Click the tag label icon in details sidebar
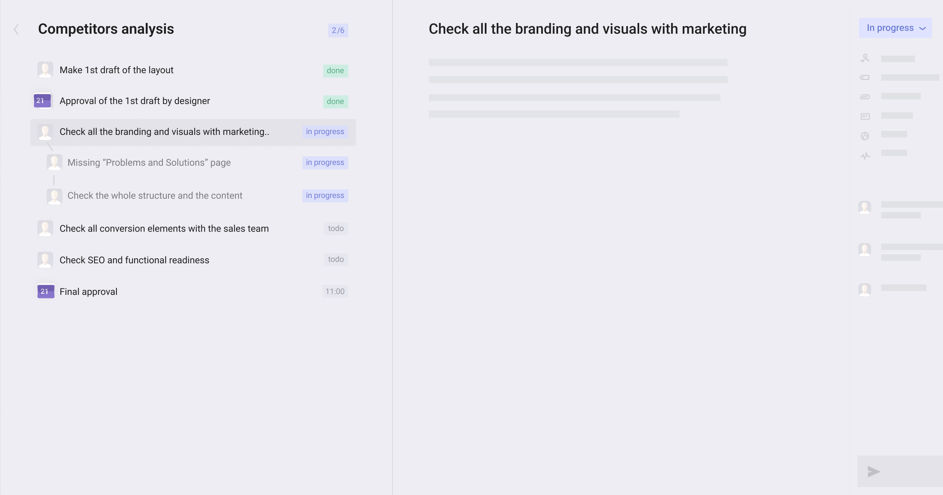The image size is (943, 495). 865,77
